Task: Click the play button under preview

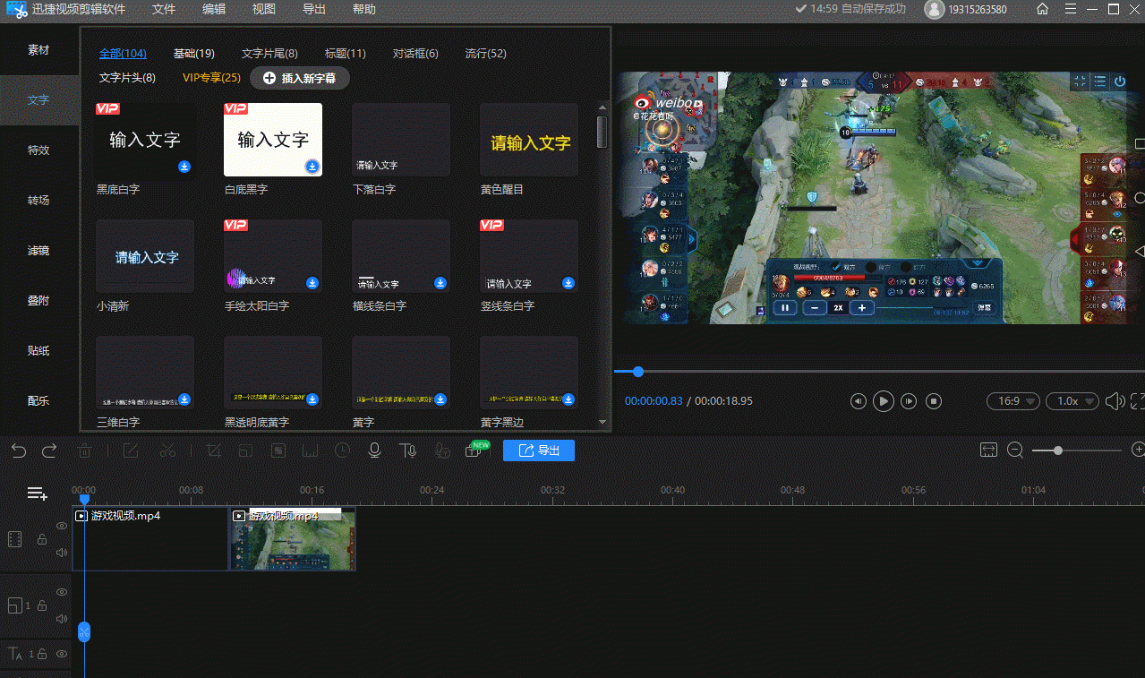Action: point(883,401)
